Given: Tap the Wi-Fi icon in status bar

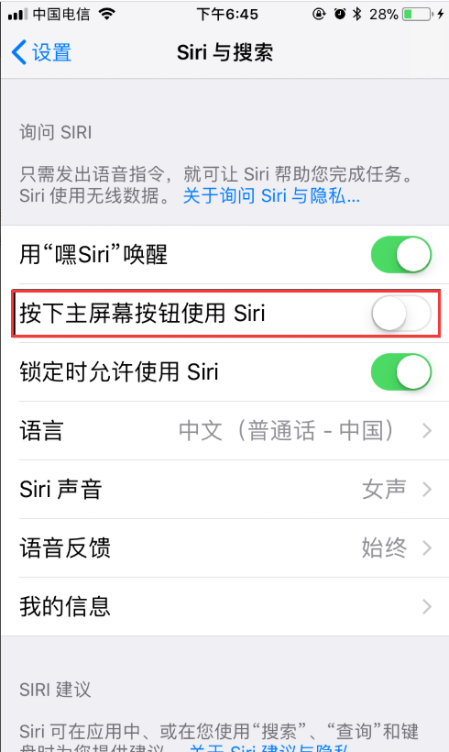Looking at the screenshot, I should (x=107, y=14).
